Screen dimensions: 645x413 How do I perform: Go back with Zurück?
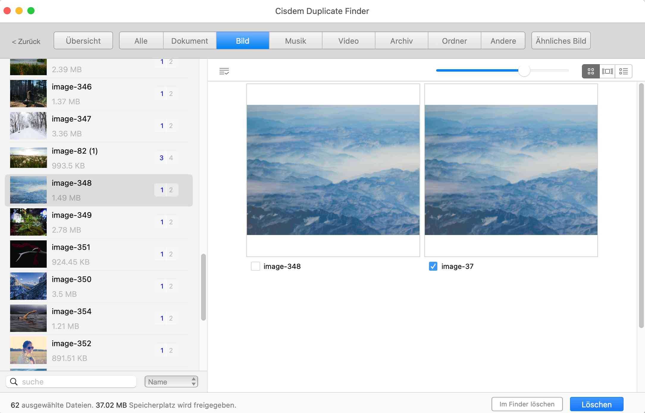[x=26, y=41]
